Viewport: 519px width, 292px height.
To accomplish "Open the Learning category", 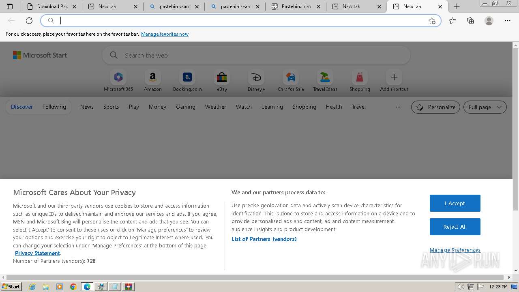I will point(272,107).
